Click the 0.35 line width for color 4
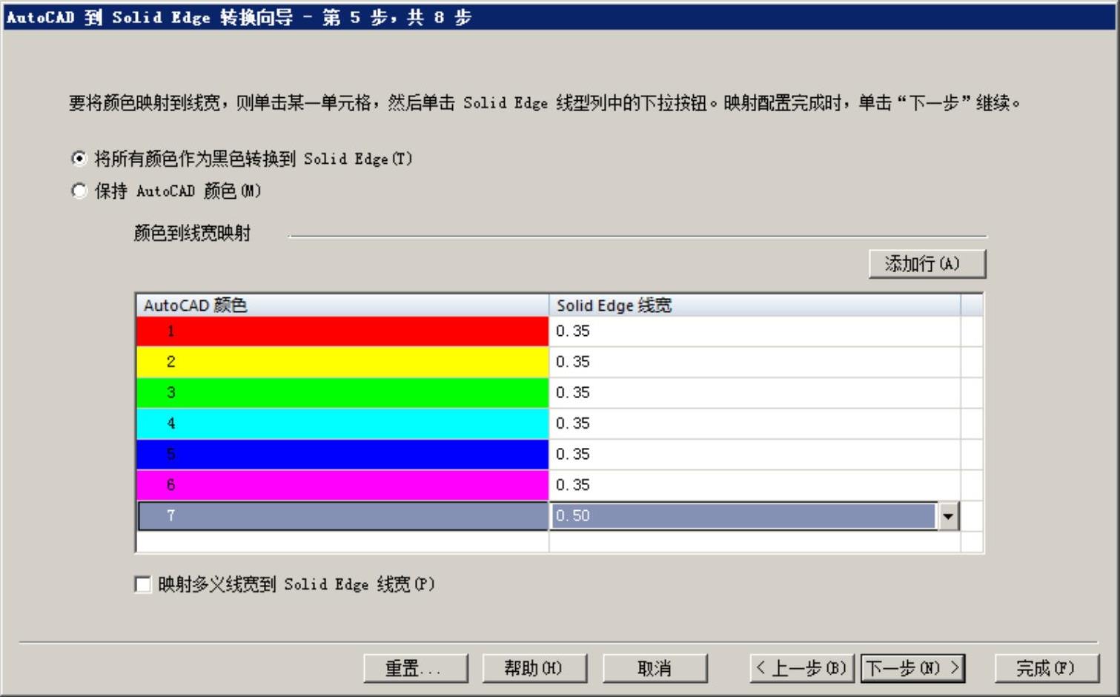The image size is (1120, 697). click(755, 423)
